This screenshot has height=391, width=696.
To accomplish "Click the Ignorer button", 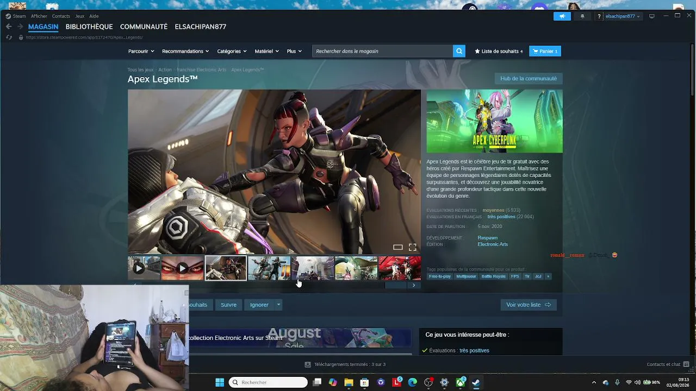I will [x=259, y=305].
